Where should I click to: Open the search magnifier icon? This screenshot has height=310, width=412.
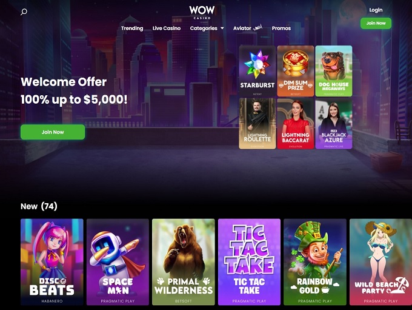point(24,12)
